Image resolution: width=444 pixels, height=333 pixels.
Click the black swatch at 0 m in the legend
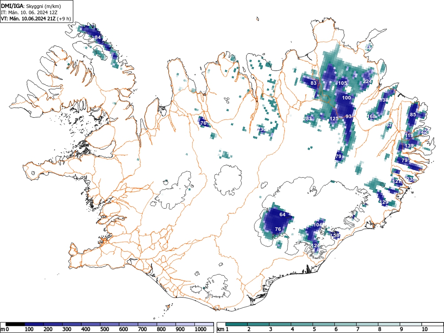pyautogui.click(x=15, y=324)
